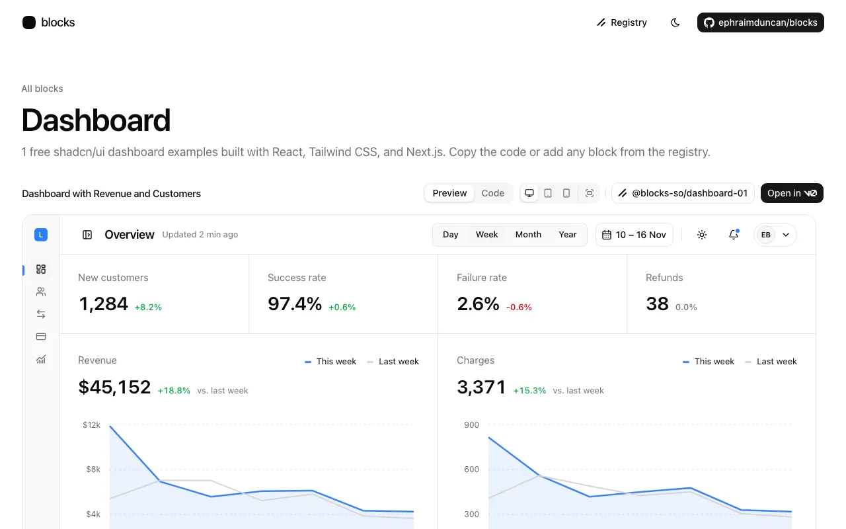Open the Registry link
Image resolution: width=846 pixels, height=529 pixels.
(622, 22)
